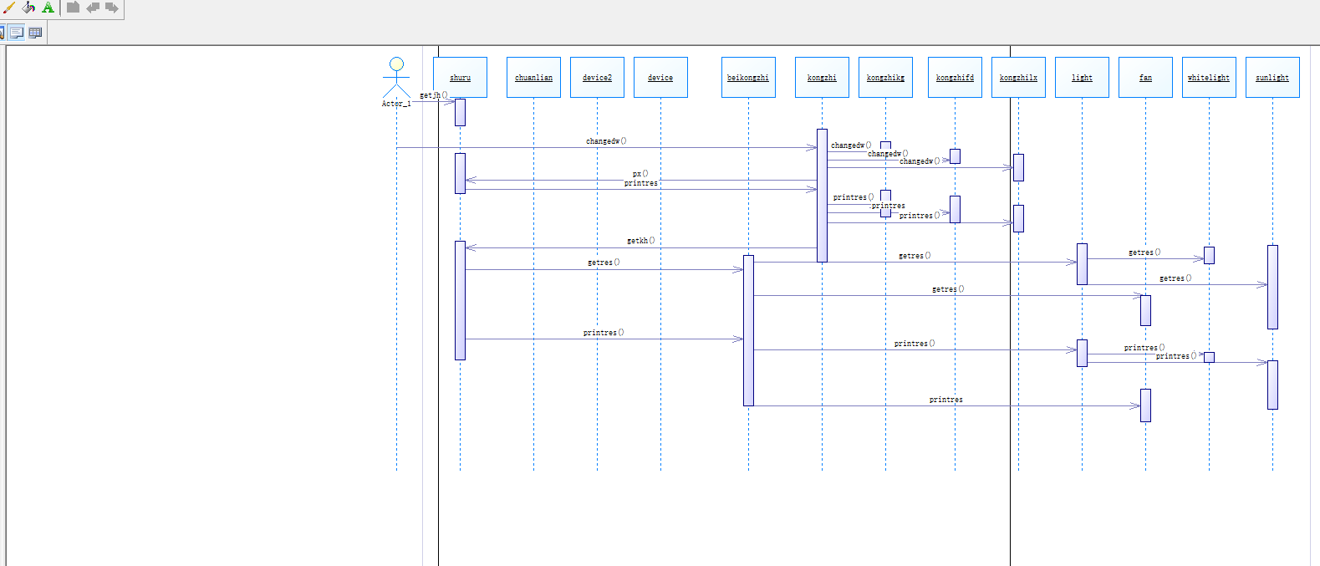Click the grayed browse parent icon
The height and width of the screenshot is (566, 1320).
(74, 8)
